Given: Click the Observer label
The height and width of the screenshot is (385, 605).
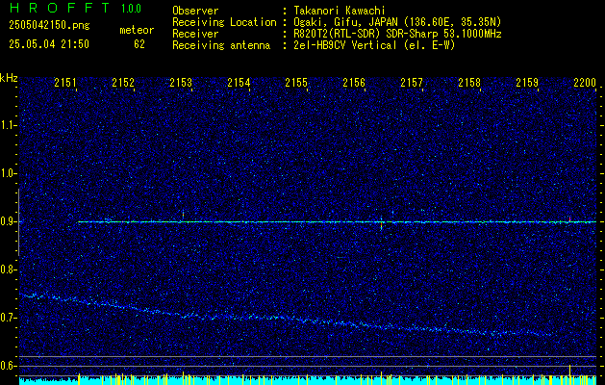Looking at the screenshot, I should [x=195, y=11].
